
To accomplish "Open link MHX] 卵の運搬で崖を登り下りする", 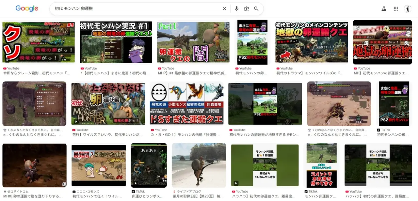I will [x=33, y=196].
